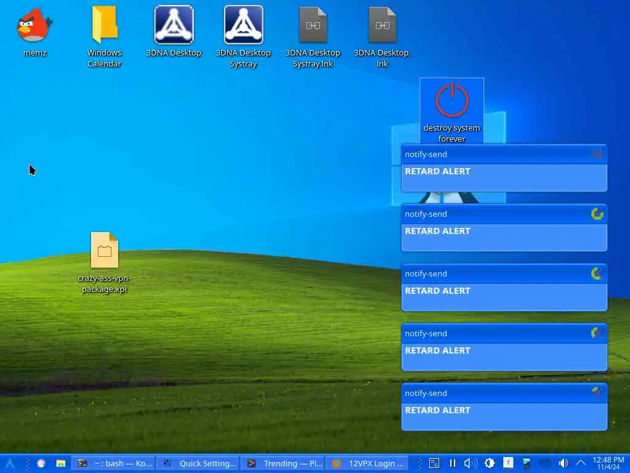Click the first notification's RETARD ALERT text

pos(437,171)
